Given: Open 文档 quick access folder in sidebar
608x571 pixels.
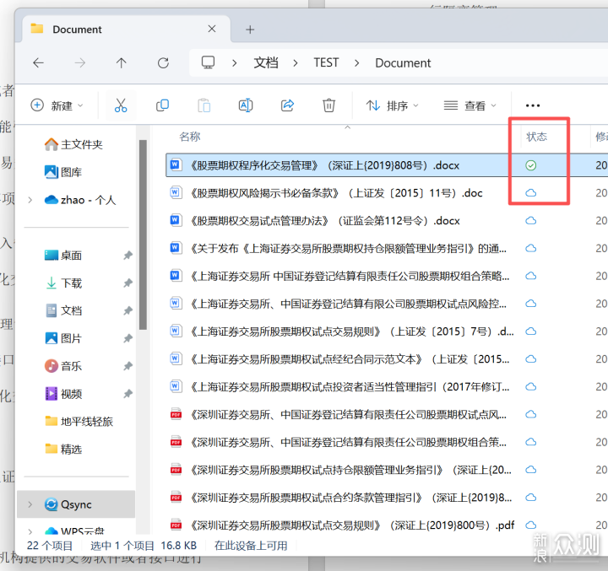Looking at the screenshot, I should click(63, 310).
